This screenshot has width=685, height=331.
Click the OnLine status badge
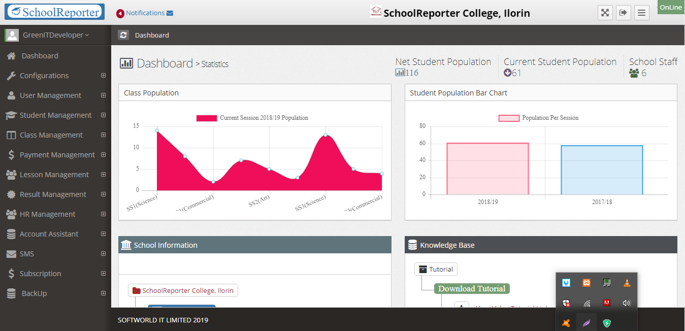coord(671,7)
